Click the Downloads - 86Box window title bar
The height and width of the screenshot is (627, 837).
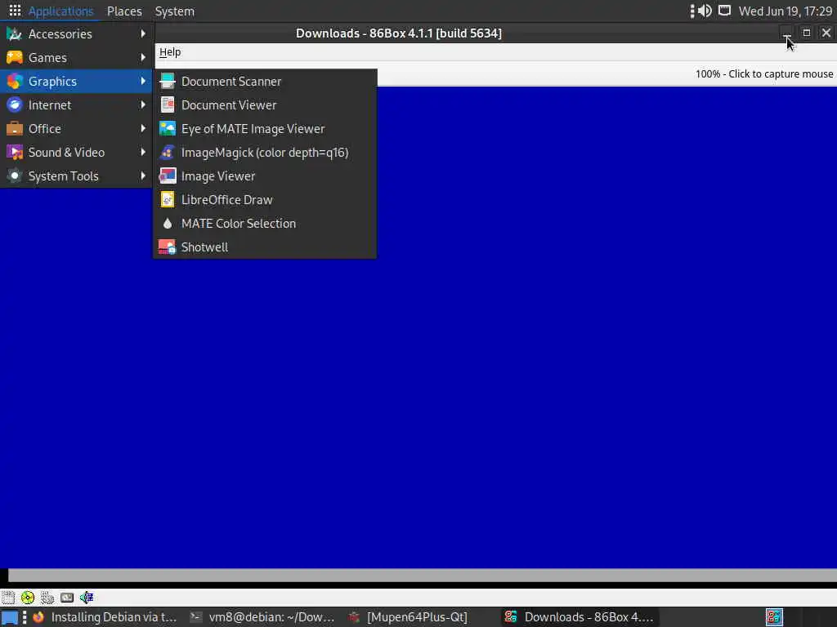click(x=399, y=33)
